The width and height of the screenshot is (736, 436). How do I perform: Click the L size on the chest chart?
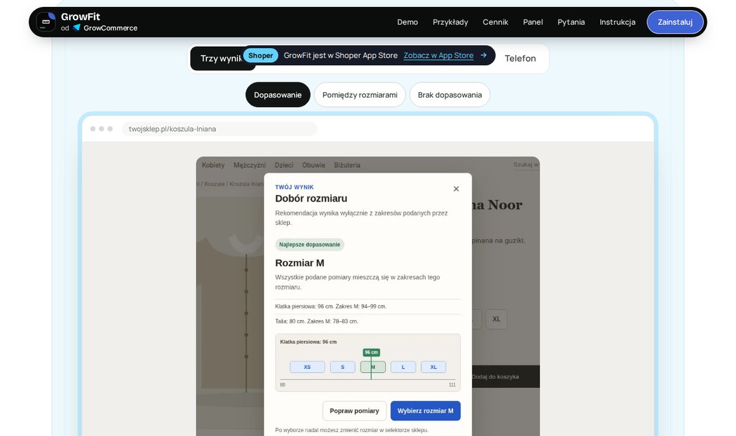403,367
